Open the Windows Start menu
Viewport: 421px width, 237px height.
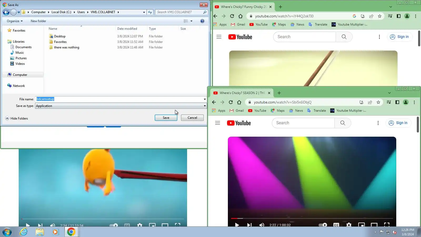click(x=7, y=232)
